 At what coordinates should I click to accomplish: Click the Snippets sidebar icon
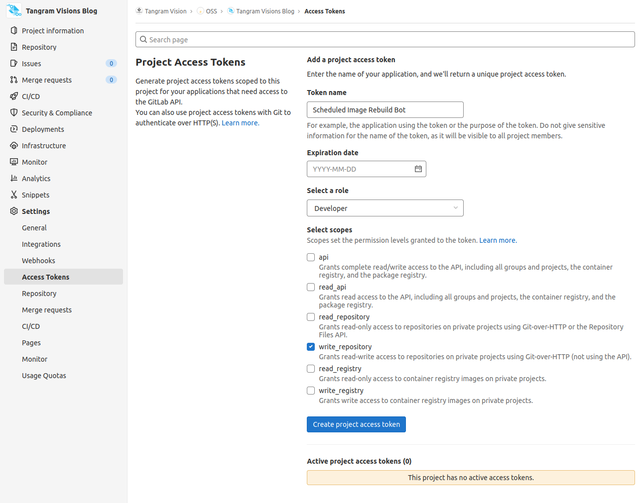coord(13,195)
